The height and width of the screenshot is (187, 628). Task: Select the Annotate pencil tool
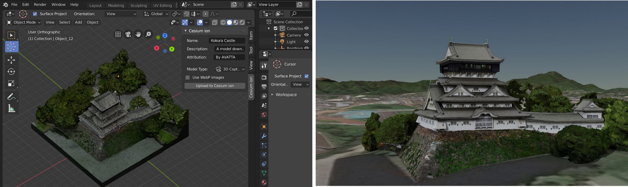click(x=11, y=97)
